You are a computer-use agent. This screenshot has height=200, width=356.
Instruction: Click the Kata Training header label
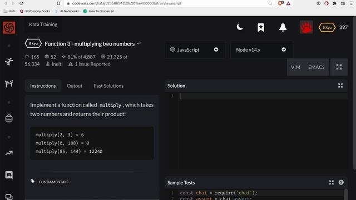tap(43, 24)
